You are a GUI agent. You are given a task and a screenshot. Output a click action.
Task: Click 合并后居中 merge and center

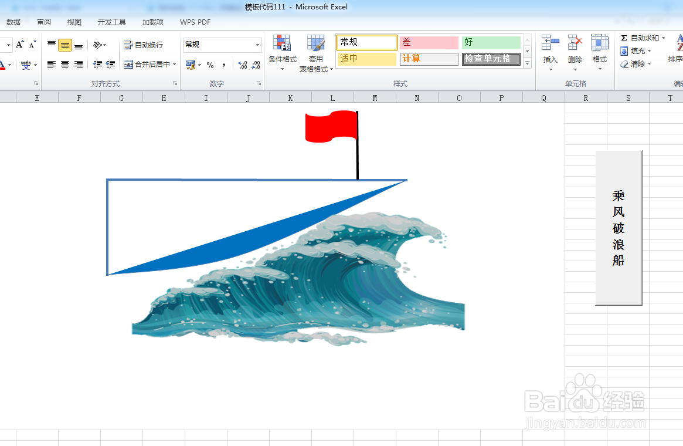point(147,64)
